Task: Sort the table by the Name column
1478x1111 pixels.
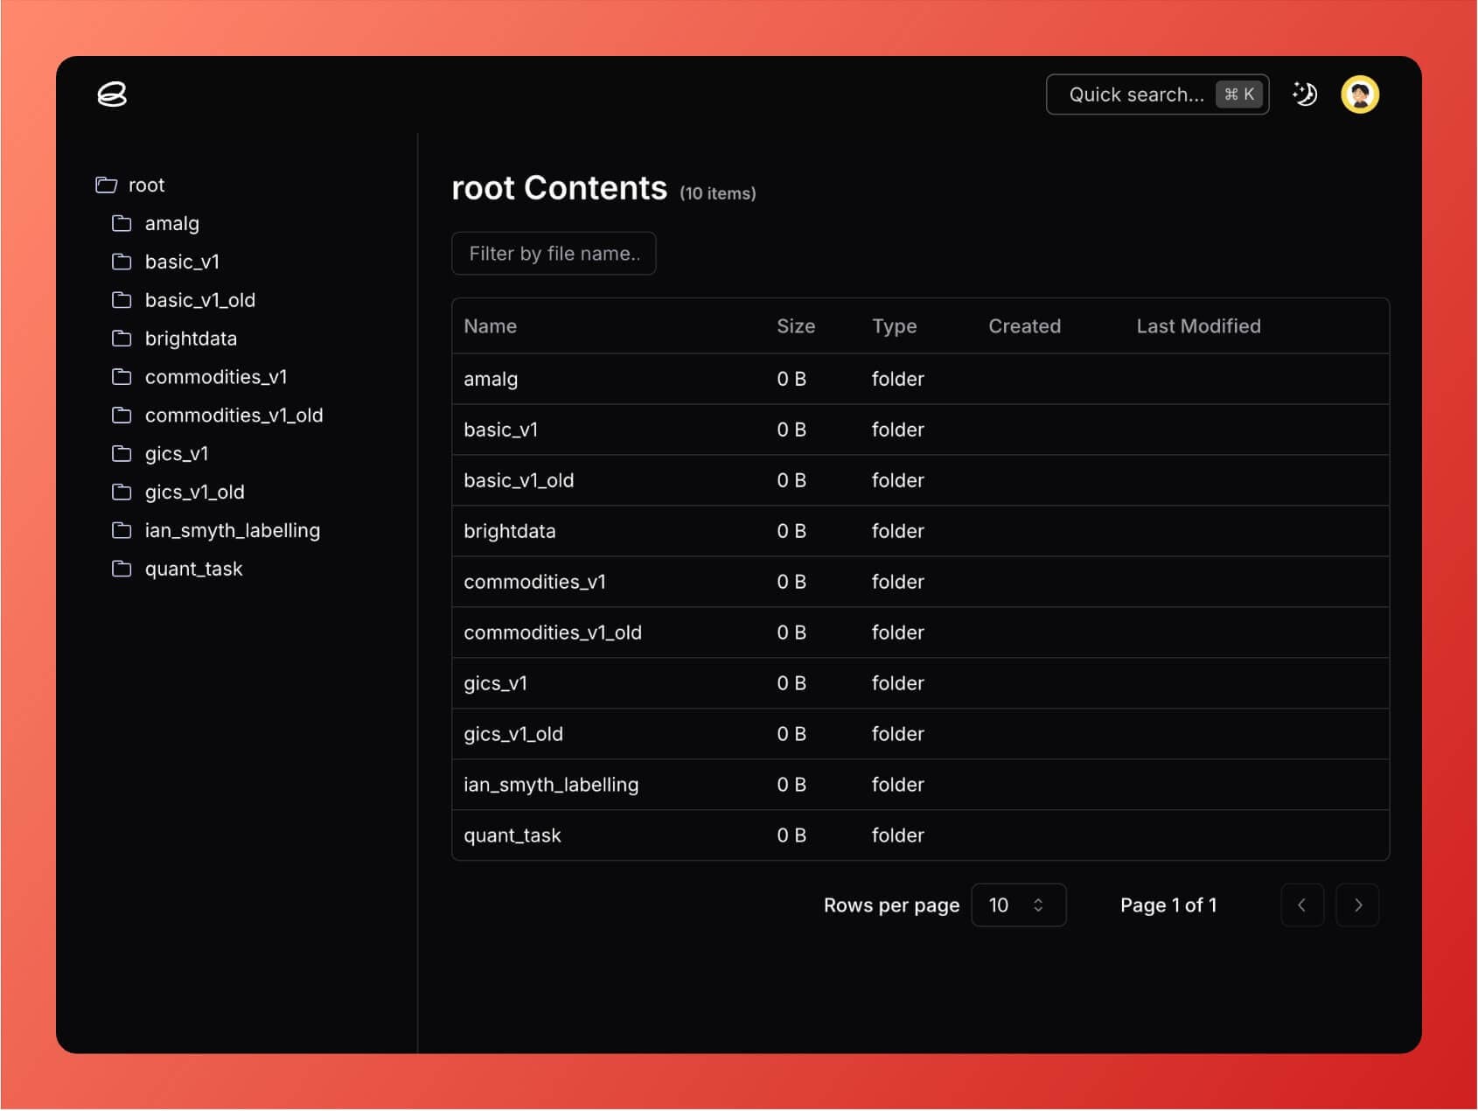Action: tap(490, 325)
